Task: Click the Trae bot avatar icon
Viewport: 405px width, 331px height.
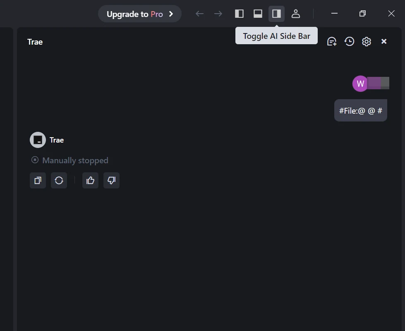Action: pyautogui.click(x=38, y=140)
